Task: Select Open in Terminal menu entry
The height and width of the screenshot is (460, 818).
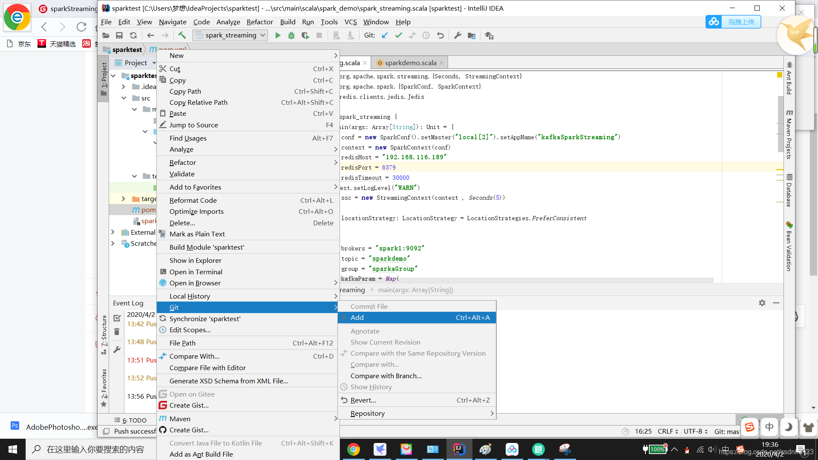Action: click(248, 272)
